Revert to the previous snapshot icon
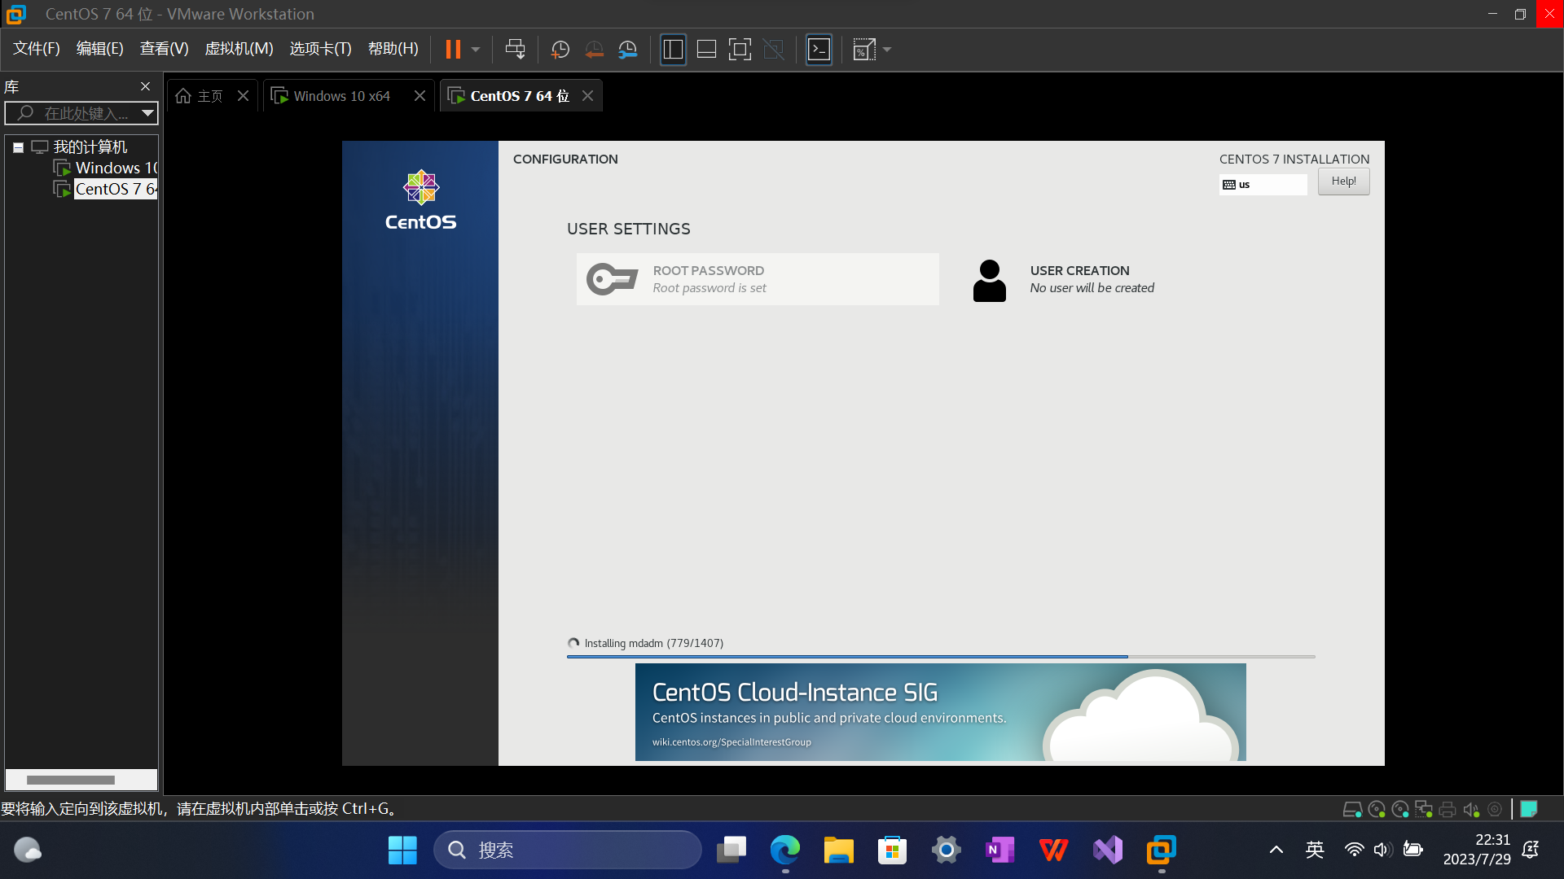1564x879 pixels. tap(594, 50)
